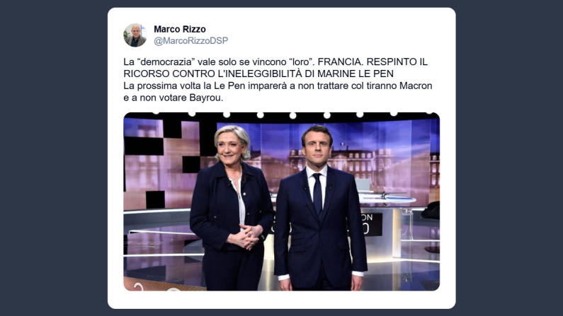Click the blonde woman in the photo
Image resolution: width=563 pixels, height=316 pixels.
pos(230,208)
